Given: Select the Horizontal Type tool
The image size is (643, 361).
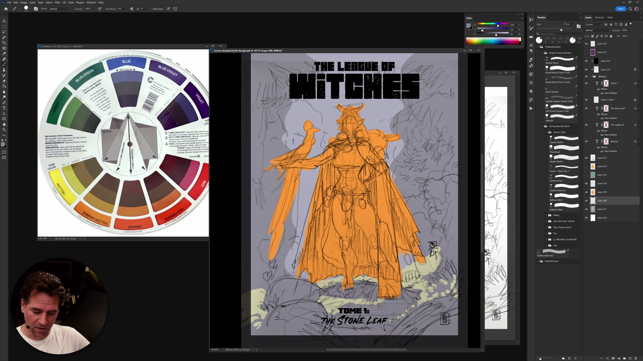Looking at the screenshot, I should coord(4,108).
